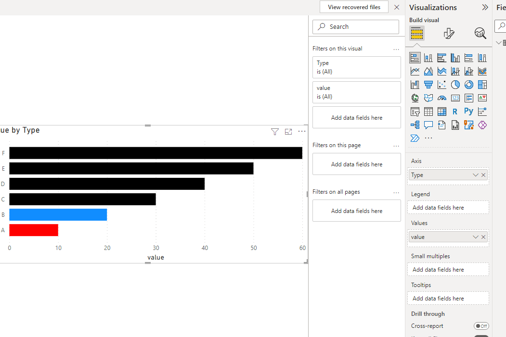
Task: Select the Stacked column chart visual
Action: pyautogui.click(x=428, y=58)
